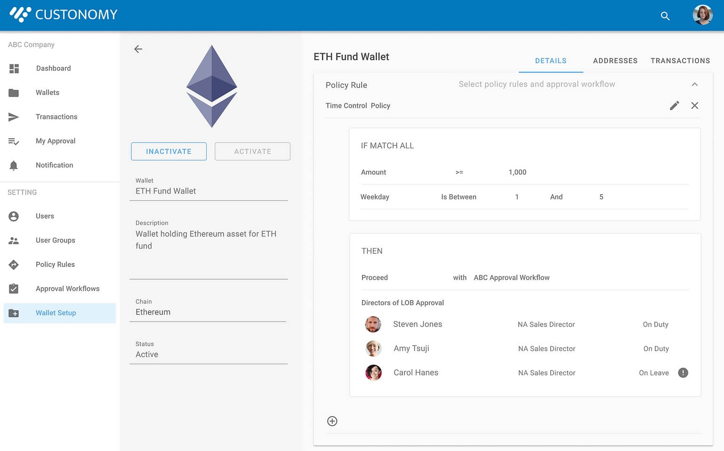The width and height of the screenshot is (724, 451).
Task: Open the Policy Rules settings page
Action: pos(55,265)
